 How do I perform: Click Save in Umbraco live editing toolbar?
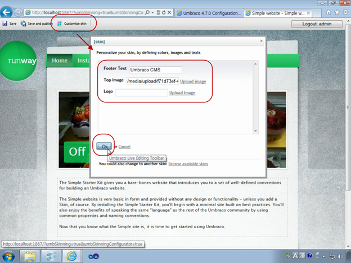[10, 24]
